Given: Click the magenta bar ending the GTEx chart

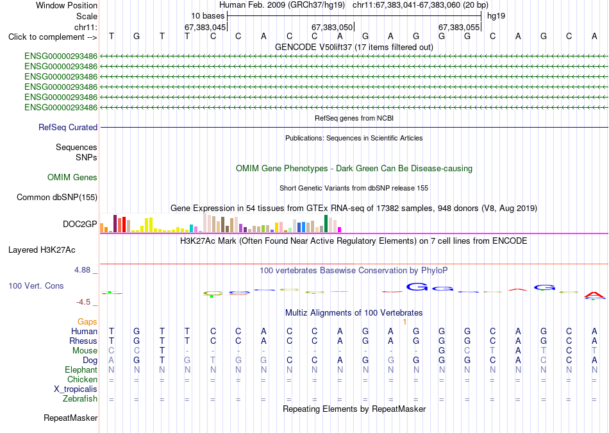Looking at the screenshot, I should click(340, 230).
